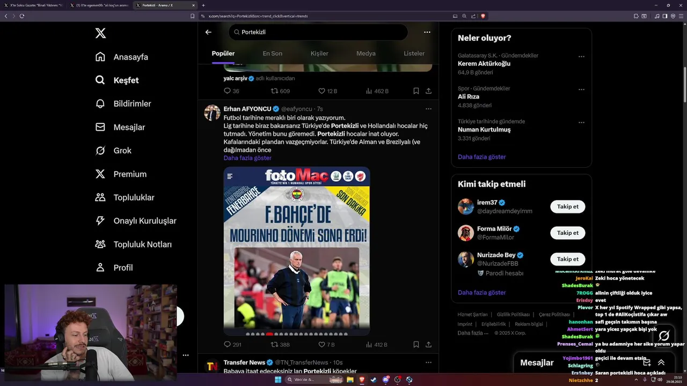Open Mesajlar from left sidebar
687x386 pixels.
(x=120, y=127)
